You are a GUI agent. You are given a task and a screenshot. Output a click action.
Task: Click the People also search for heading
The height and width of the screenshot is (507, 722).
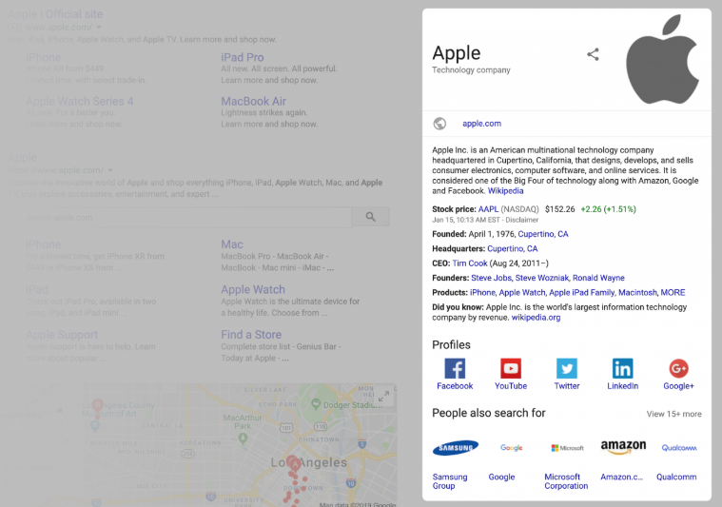(x=489, y=413)
